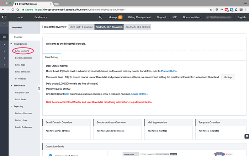This screenshot has height=156, width=249.
Task: Click the Settings button for credit level
Action: tap(228, 77)
